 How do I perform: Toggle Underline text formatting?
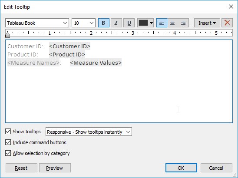pos(129,23)
